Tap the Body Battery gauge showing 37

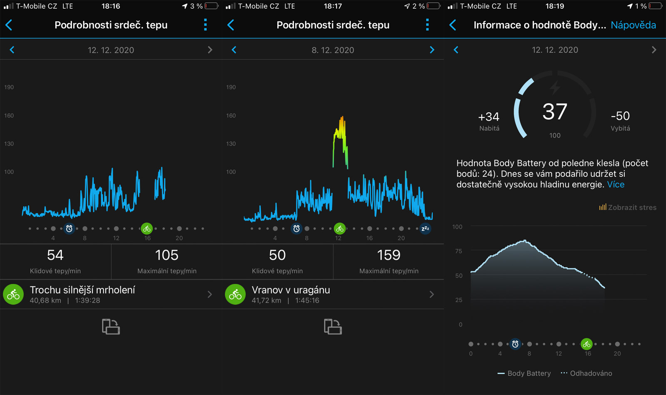[554, 112]
